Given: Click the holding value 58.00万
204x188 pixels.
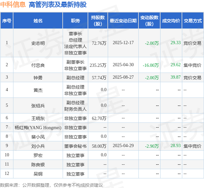Looking at the screenshot, I should click(99, 146).
